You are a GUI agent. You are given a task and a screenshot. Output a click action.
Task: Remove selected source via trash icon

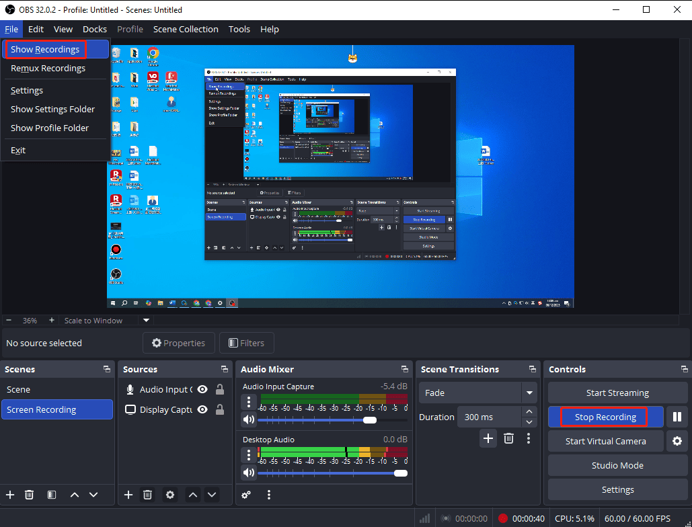pyautogui.click(x=147, y=495)
